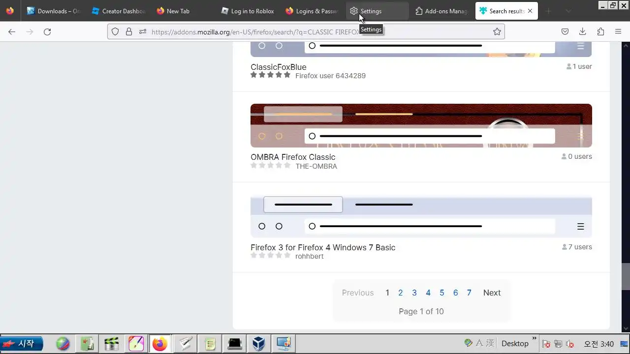Close the Search results tab

[530, 11]
